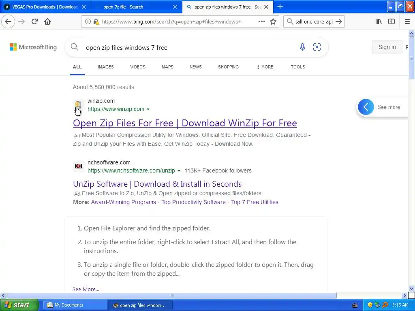Click the keyboard tray icon
Viewport: 415px width, 311px height.
click(x=355, y=305)
